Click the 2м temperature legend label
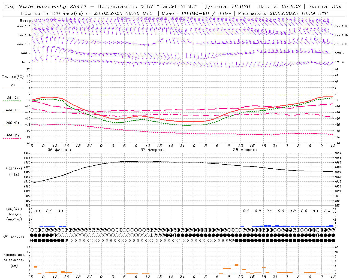Image resolution: width=349 pixels, height=279 pixels. coord(13,85)
